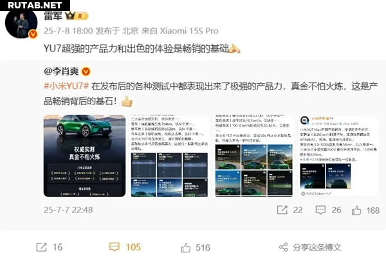Open the fourth image showing a Weibo post
Viewport: 386px width, 264px height.
338,156
